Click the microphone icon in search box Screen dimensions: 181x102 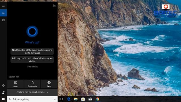(x=55, y=99)
